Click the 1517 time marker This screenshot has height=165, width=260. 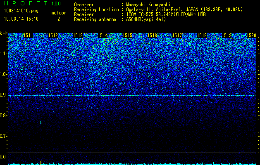coord(177,35)
